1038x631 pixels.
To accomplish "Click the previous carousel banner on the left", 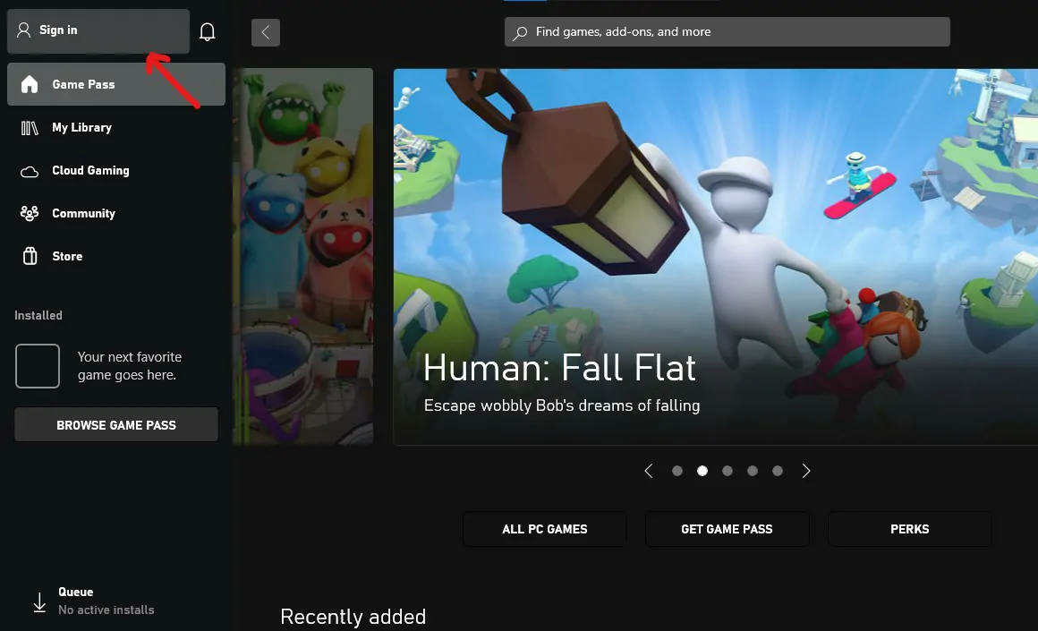I will point(303,256).
